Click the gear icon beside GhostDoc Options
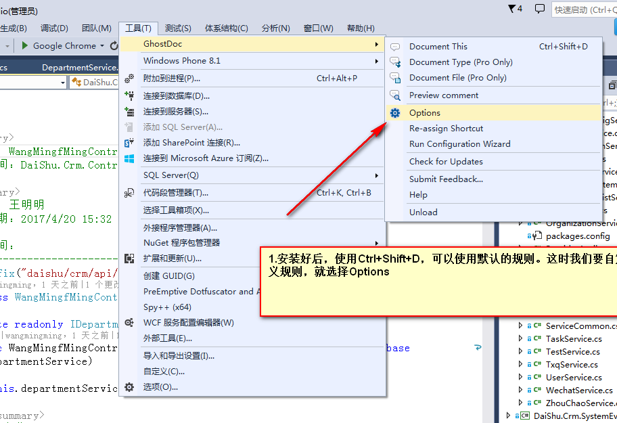Image resolution: width=617 pixels, height=423 pixels. (394, 113)
